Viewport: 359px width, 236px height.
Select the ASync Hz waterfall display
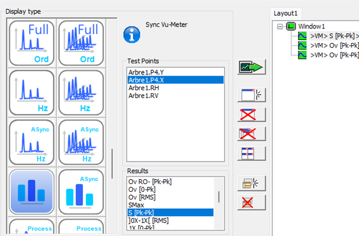[x=81, y=142]
